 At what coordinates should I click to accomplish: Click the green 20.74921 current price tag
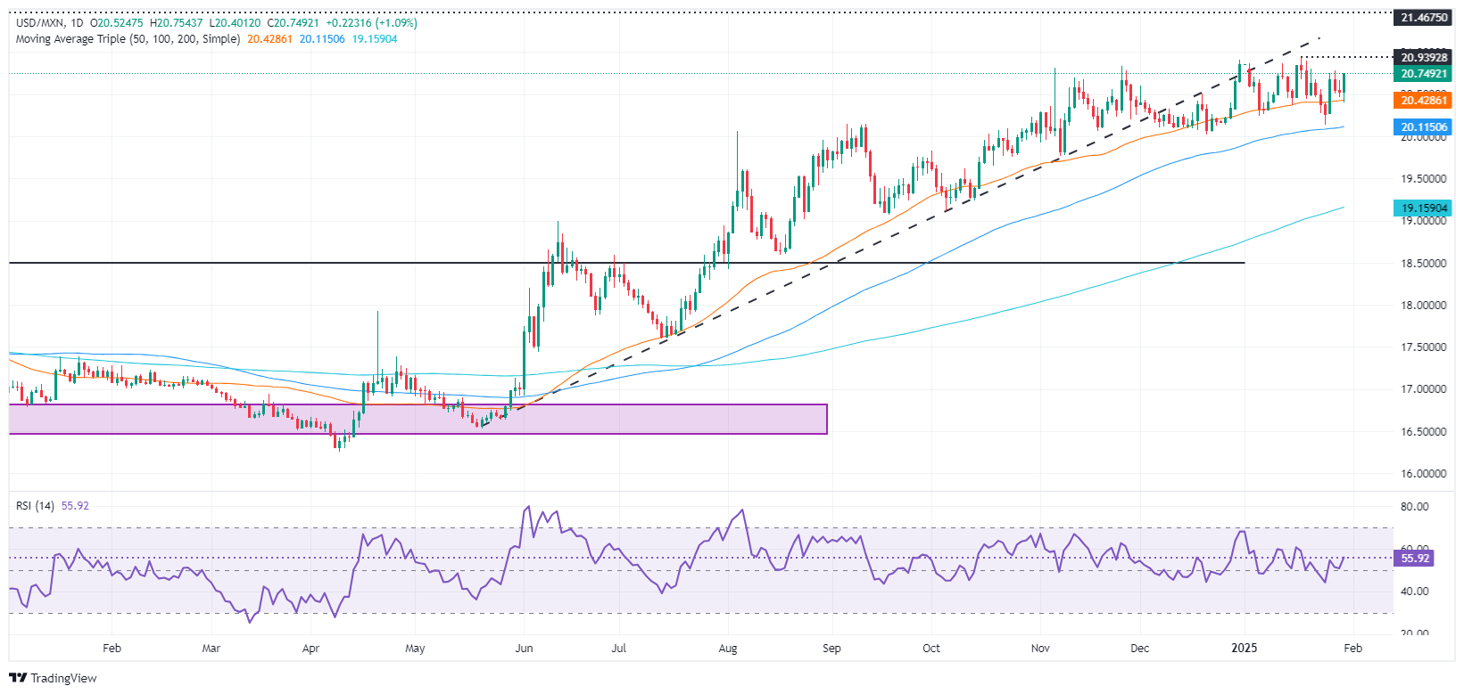click(1423, 74)
